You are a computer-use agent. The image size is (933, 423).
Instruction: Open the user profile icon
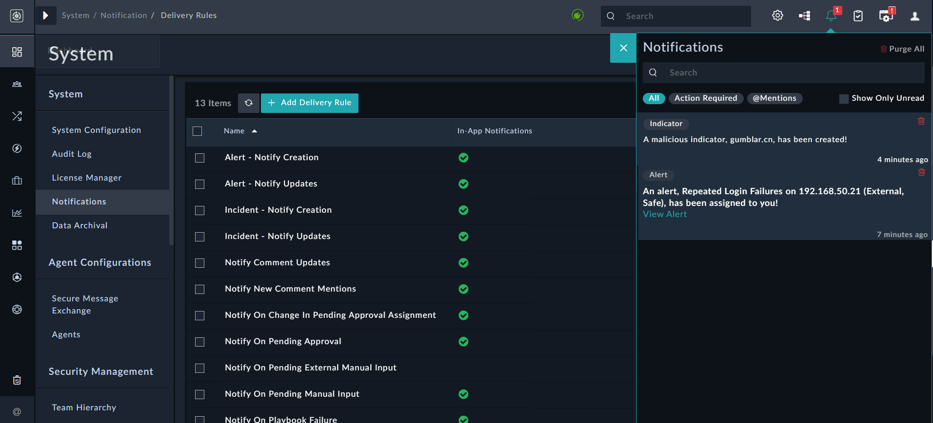[x=915, y=16]
